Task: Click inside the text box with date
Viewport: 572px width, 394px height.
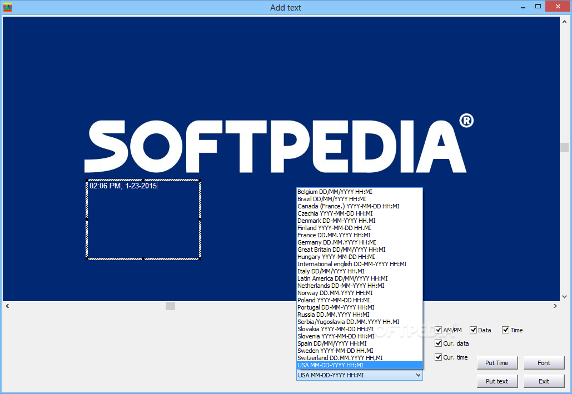Action: coord(143,220)
